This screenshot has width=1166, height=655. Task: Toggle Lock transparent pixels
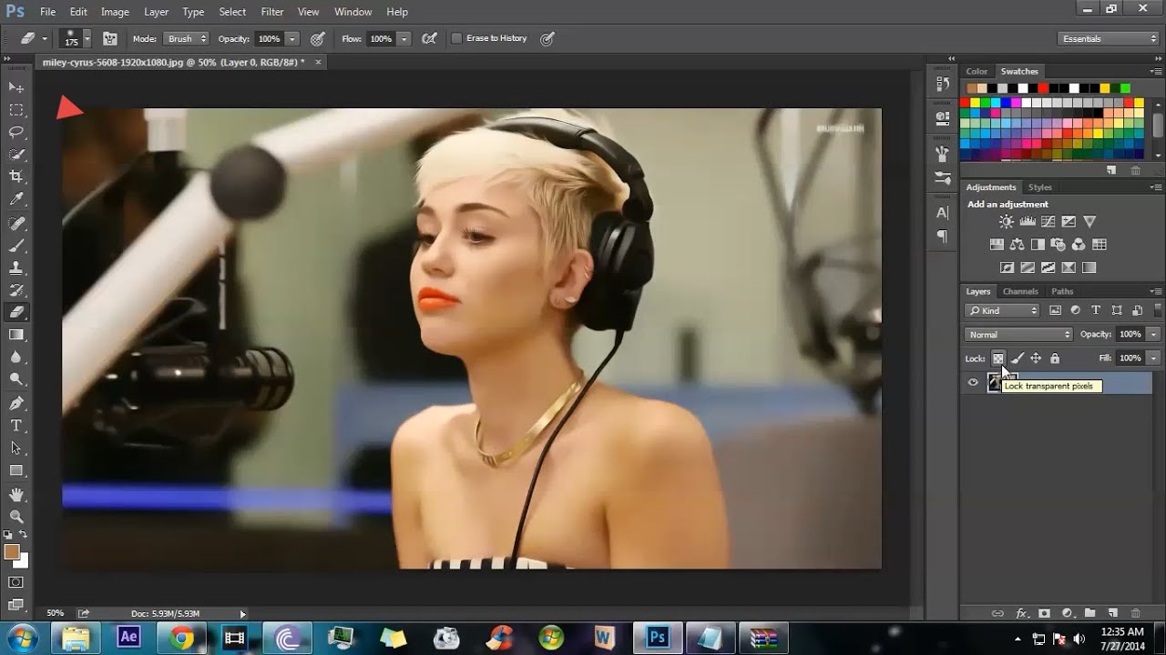(998, 358)
